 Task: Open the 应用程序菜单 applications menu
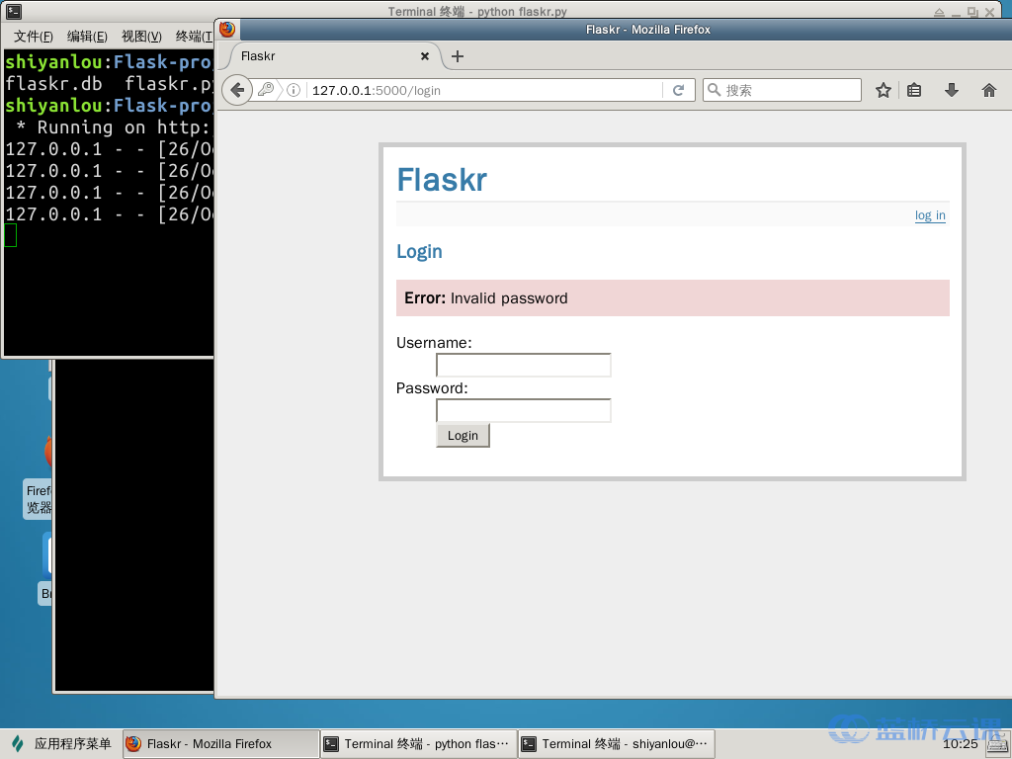pyautogui.click(x=61, y=744)
